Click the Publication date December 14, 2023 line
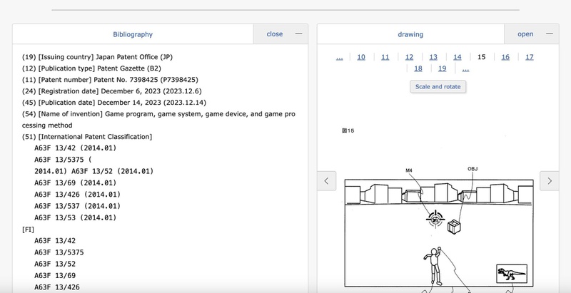The image size is (571, 293). (114, 103)
